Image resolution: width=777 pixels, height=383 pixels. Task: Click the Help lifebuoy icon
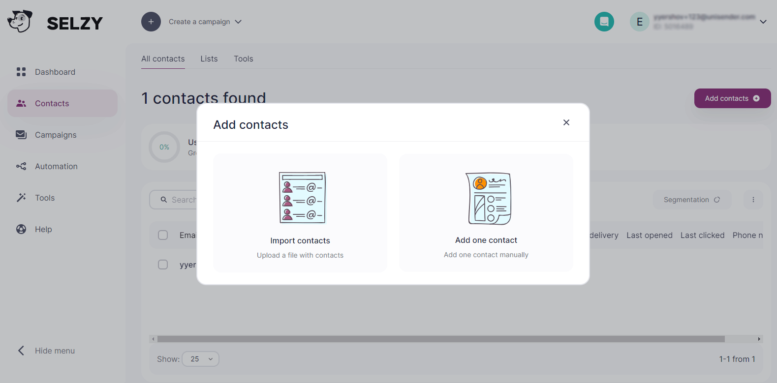coord(21,229)
